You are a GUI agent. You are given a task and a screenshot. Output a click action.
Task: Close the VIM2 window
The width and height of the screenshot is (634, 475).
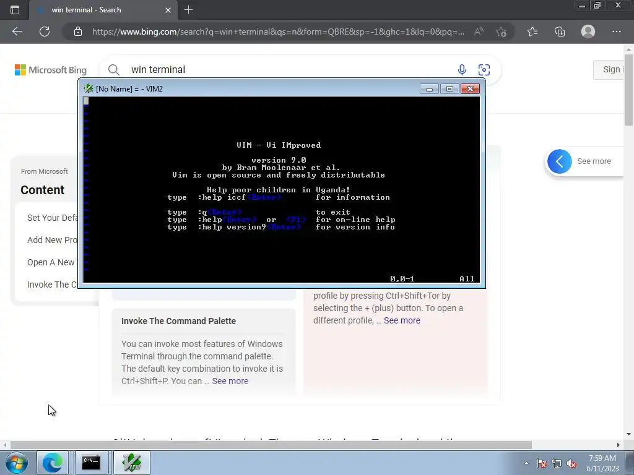(x=471, y=89)
